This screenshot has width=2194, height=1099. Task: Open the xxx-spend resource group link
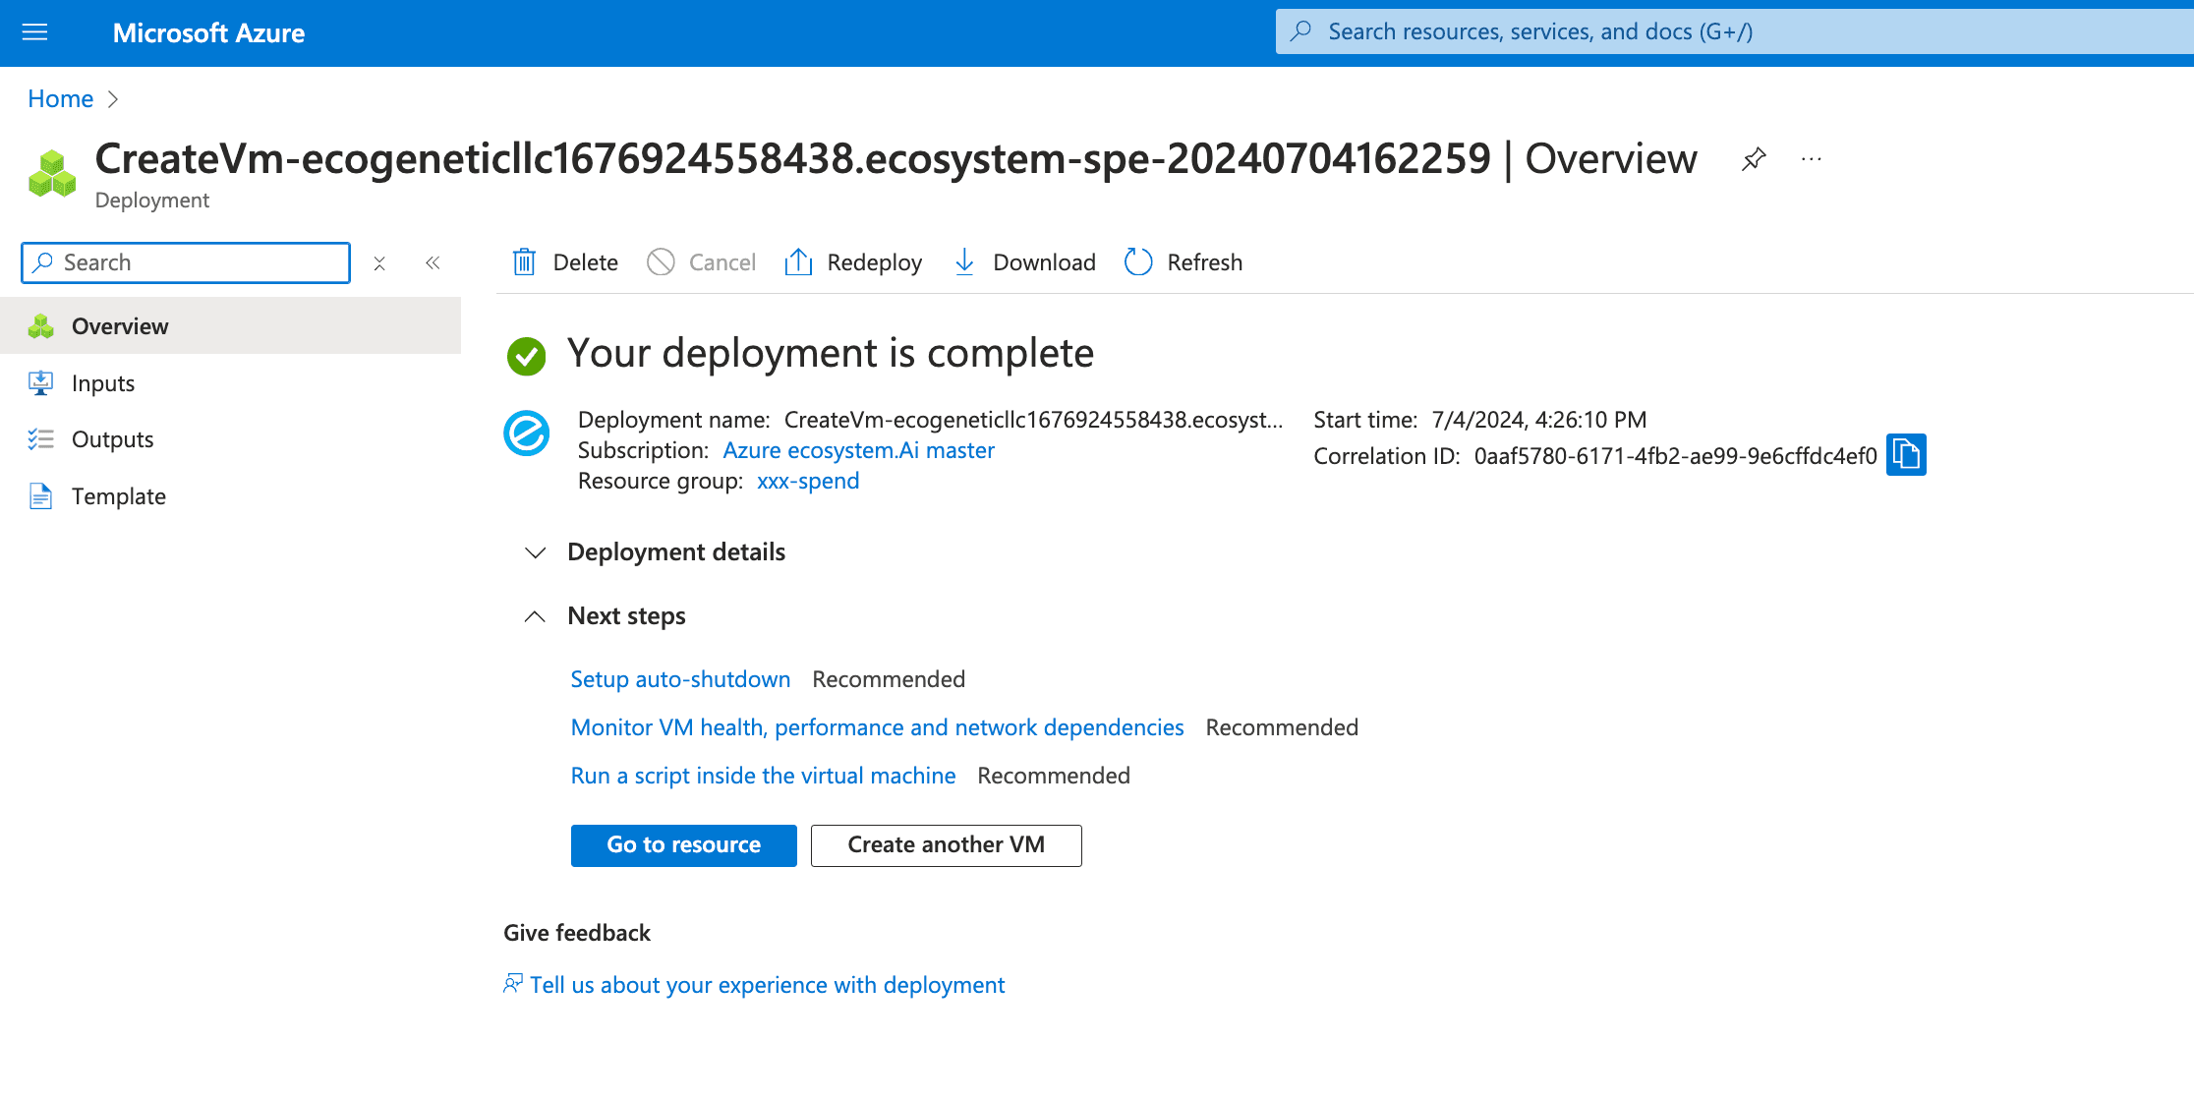coord(808,481)
